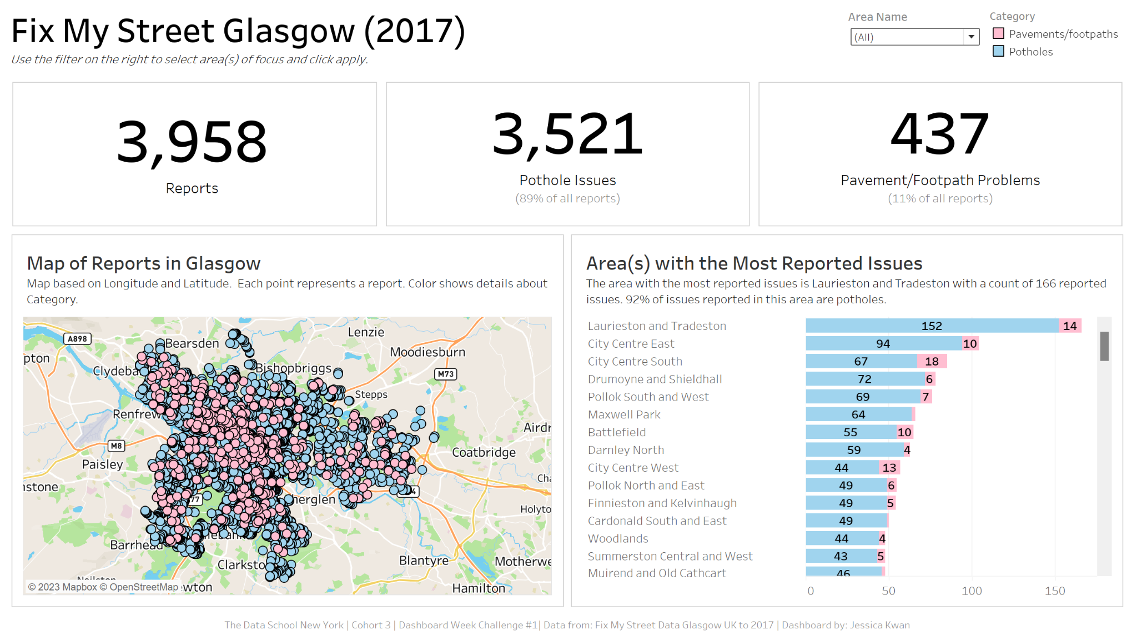Screen dimensions: 1137x635
Task: Click the A898 road marker on map
Action: (77, 339)
